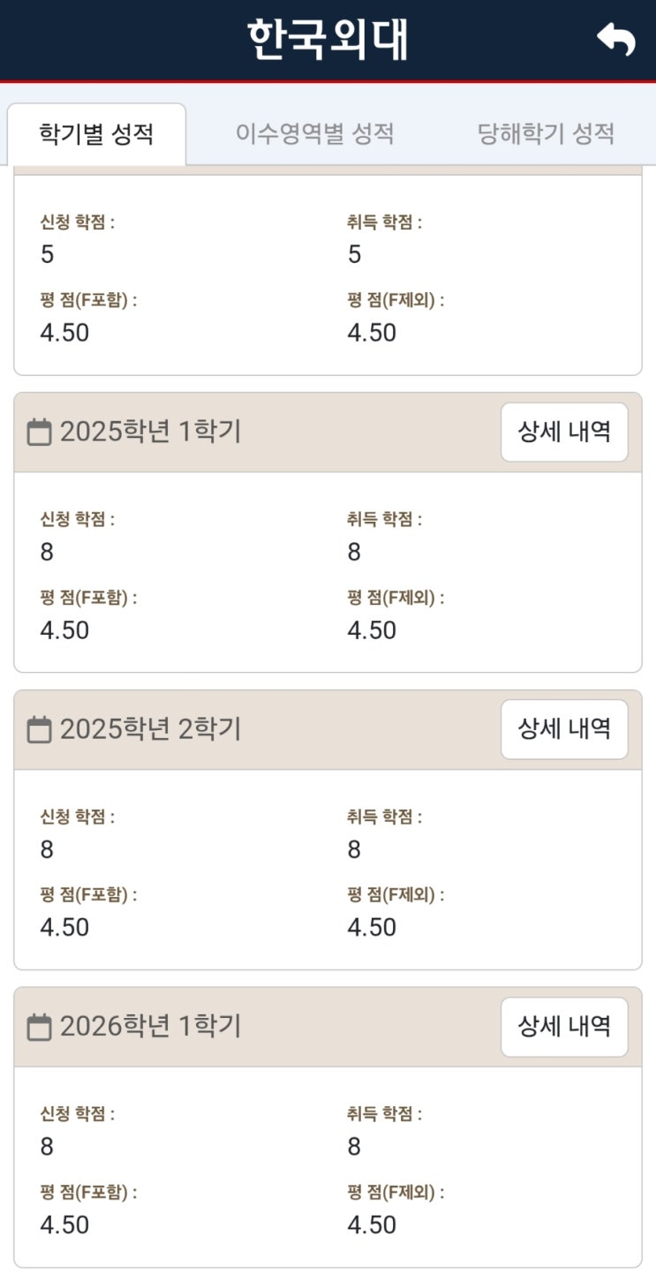Click 평점(F제외) value in 2025학년 2학기 card

pyautogui.click(x=372, y=928)
